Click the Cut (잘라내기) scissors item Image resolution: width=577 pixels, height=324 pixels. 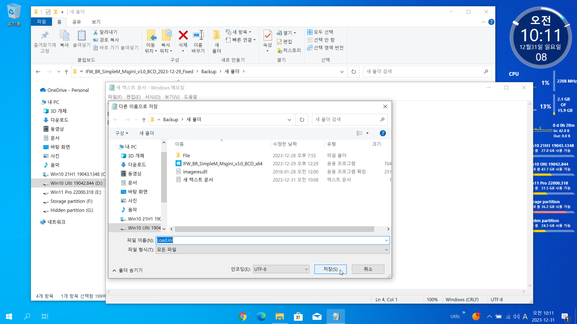pos(105,32)
